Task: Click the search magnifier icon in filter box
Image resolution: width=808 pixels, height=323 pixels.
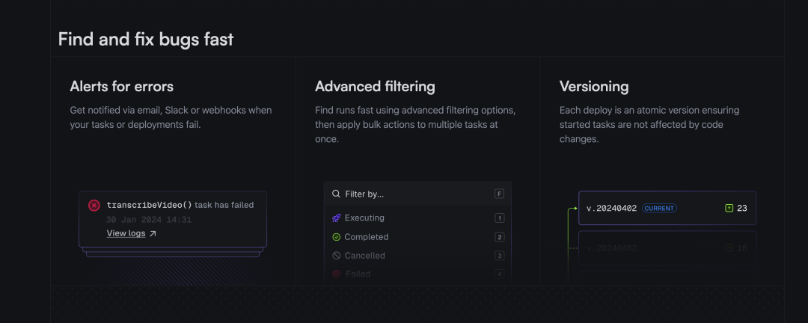Action: 337,194
